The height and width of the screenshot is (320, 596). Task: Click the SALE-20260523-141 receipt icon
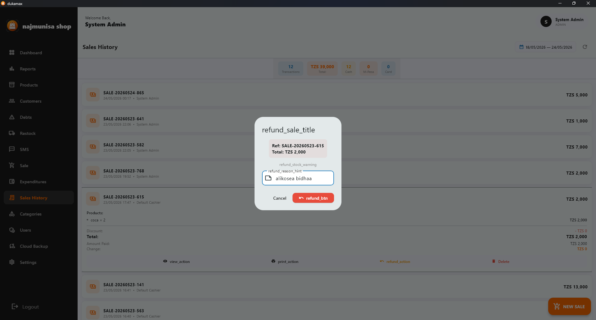tap(93, 287)
